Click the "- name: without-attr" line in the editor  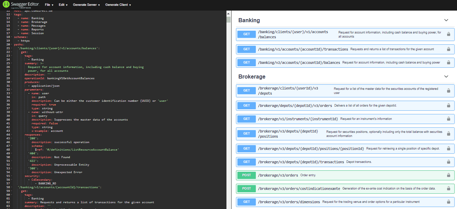(x=45, y=112)
